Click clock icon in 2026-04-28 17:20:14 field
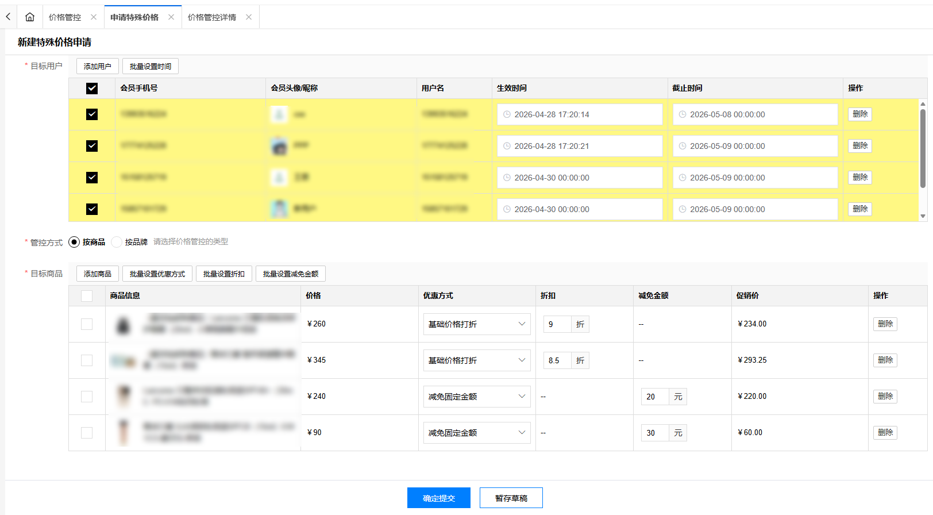This screenshot has height=515, width=933. tap(507, 114)
